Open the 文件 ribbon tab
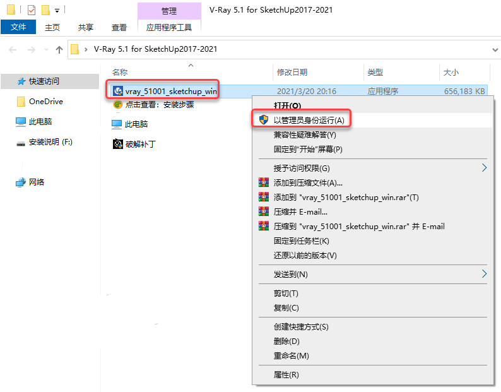Viewport: 501px width, 392px height. (18, 27)
